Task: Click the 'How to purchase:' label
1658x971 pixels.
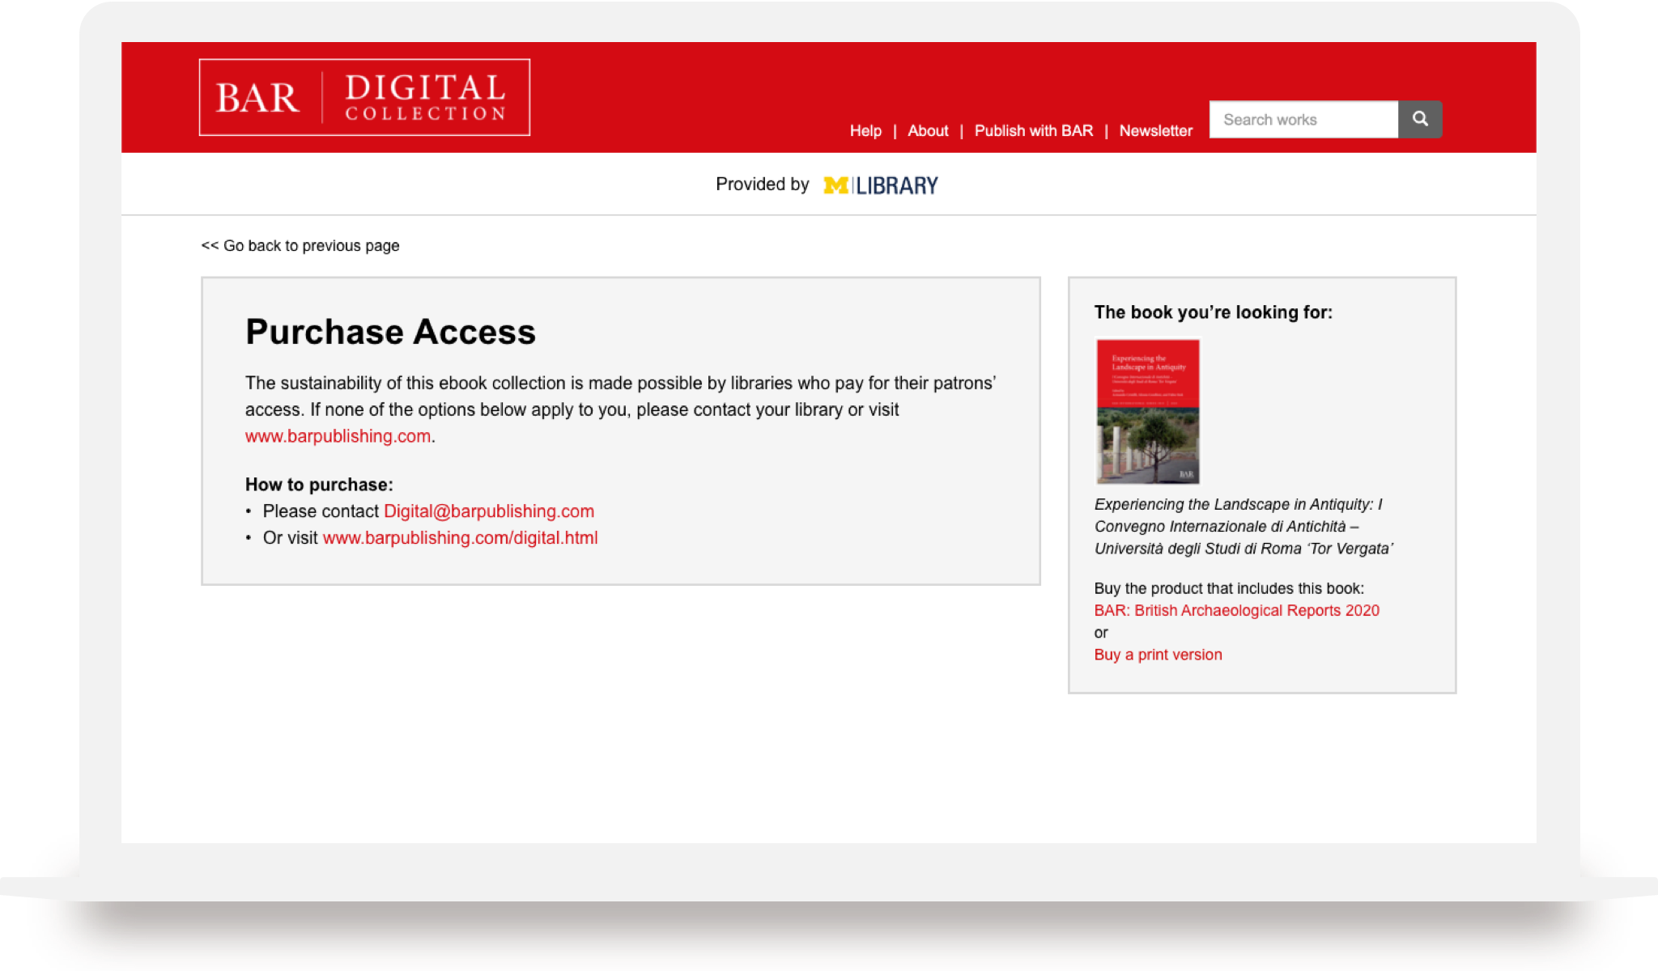Action: pos(319,485)
